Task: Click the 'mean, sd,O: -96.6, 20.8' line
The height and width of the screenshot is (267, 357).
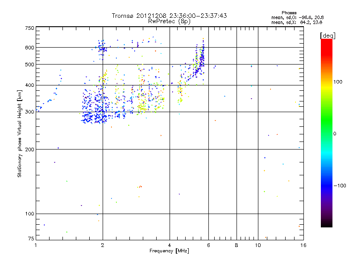Action: (297, 17)
